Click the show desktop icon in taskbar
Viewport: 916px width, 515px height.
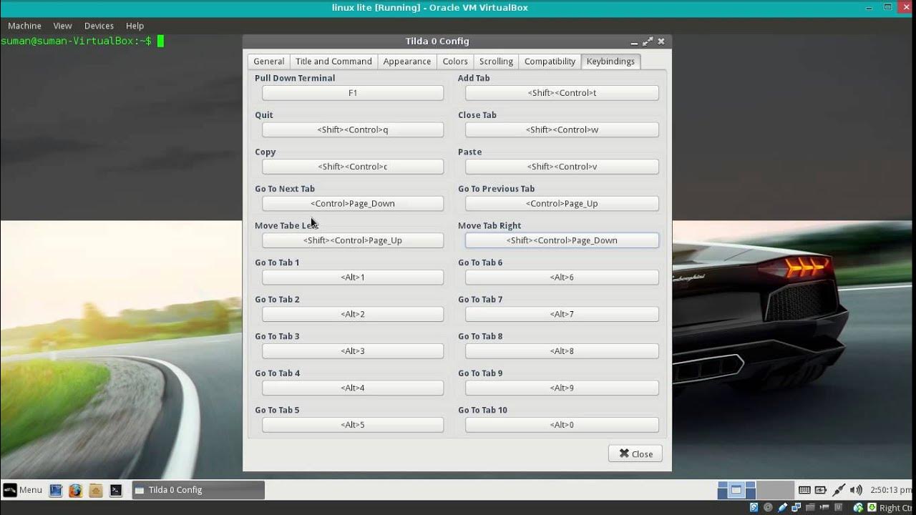55,490
